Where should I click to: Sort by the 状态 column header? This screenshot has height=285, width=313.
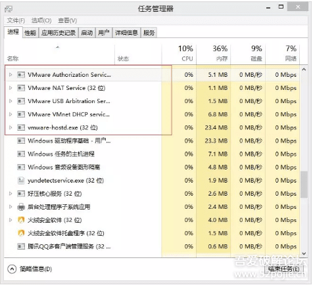(138, 55)
